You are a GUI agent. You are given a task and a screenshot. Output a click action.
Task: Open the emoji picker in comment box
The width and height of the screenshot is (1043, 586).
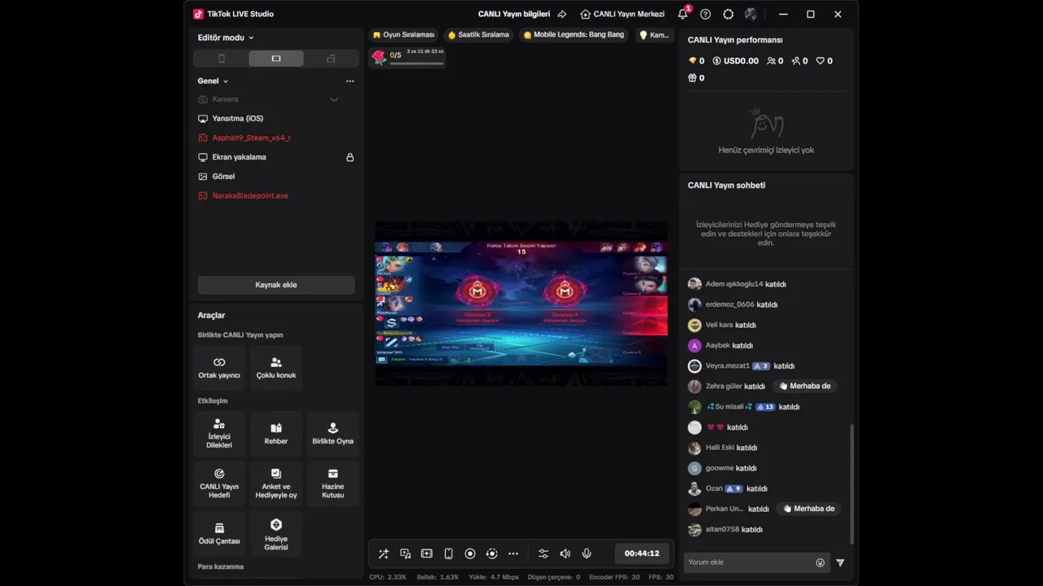pos(820,562)
